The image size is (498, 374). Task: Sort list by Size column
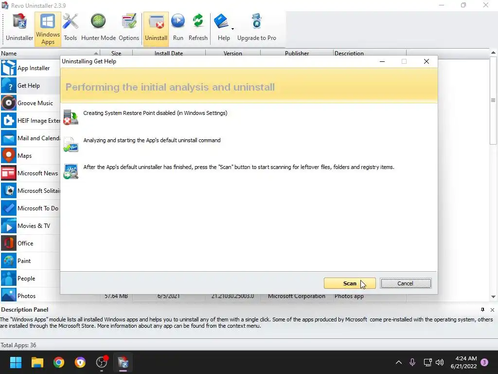click(116, 53)
